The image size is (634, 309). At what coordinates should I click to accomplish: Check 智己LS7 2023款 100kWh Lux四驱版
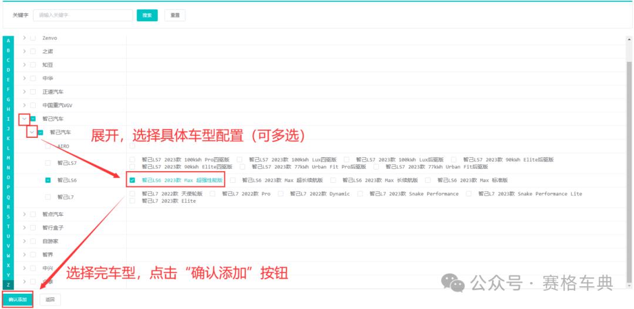click(x=240, y=159)
